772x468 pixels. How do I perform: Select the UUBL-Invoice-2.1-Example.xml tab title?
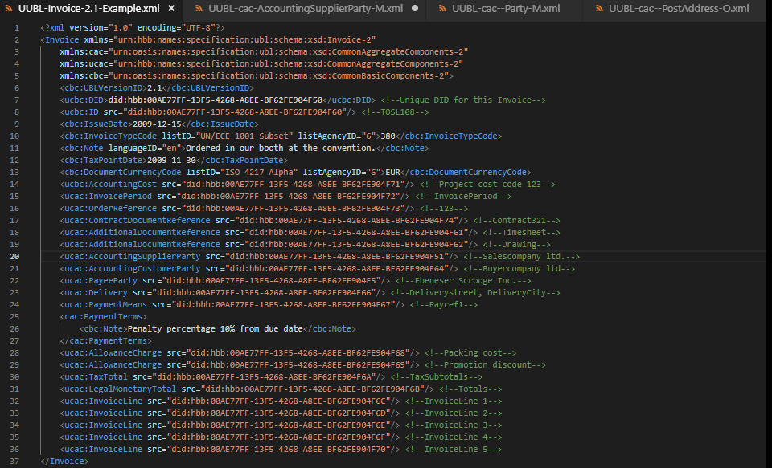pyautogui.click(x=89, y=8)
